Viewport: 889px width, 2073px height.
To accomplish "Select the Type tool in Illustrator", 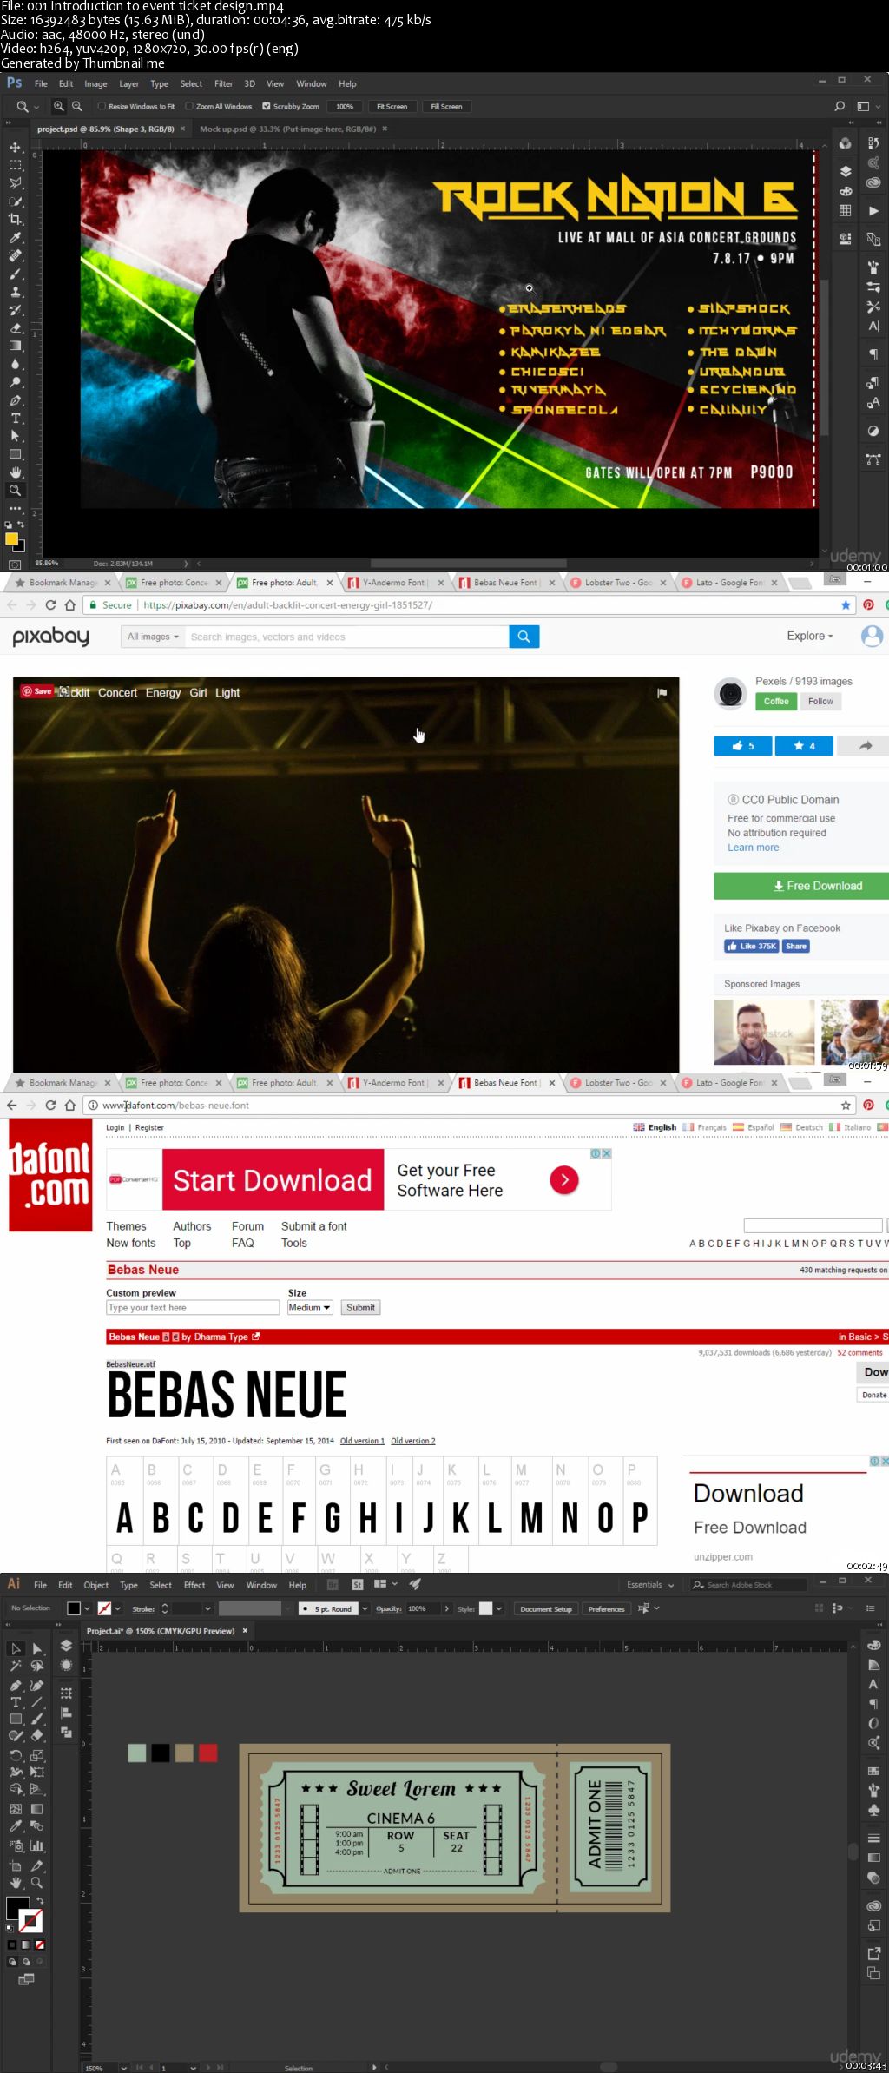I will pyautogui.click(x=16, y=1702).
